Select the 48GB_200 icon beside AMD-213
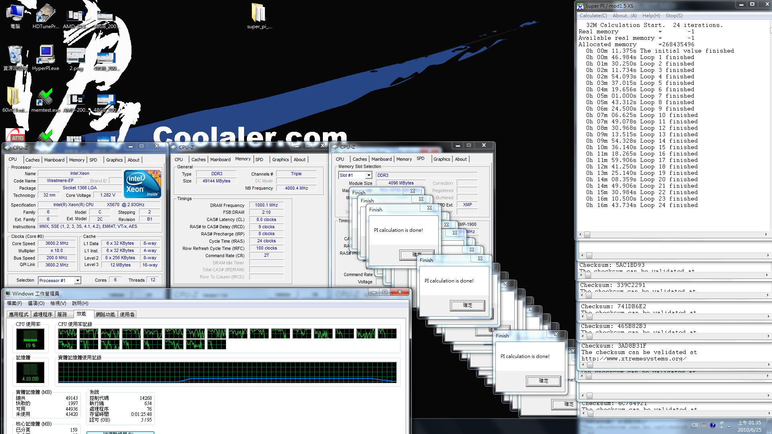Image resolution: width=772 pixels, height=434 pixels. tap(106, 19)
